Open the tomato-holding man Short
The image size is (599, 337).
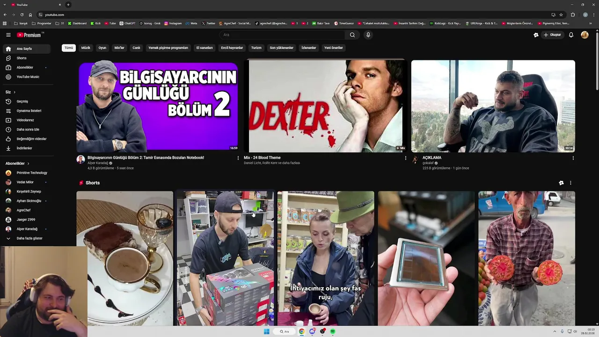[x=527, y=258]
